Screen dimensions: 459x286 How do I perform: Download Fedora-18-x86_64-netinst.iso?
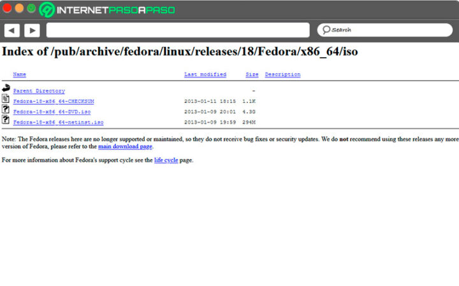58,122
